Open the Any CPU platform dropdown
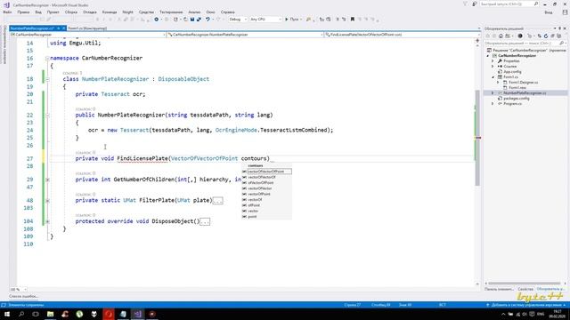Screen dimensions: 570x320 tap(265, 20)
